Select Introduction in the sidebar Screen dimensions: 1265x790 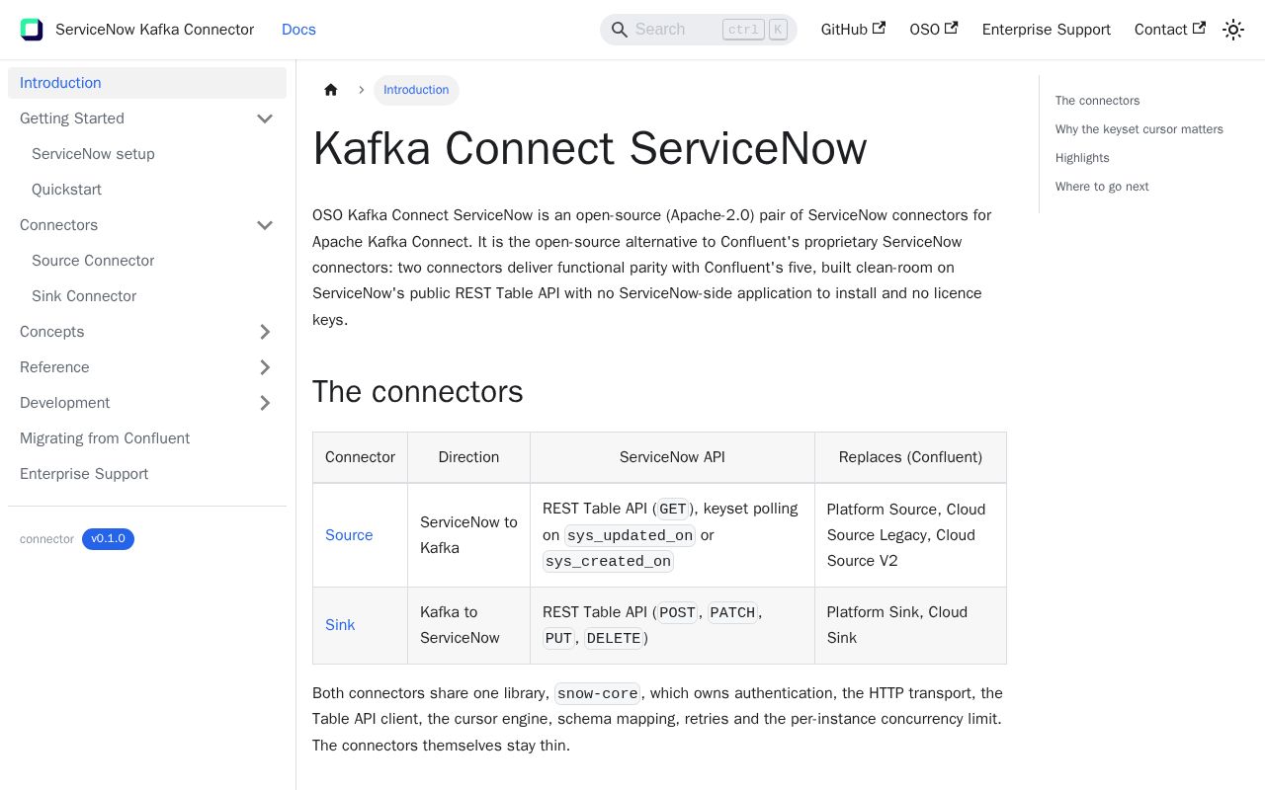coord(147,83)
